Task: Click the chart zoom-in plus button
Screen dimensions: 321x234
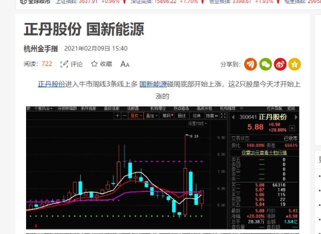Action: [x=117, y=115]
